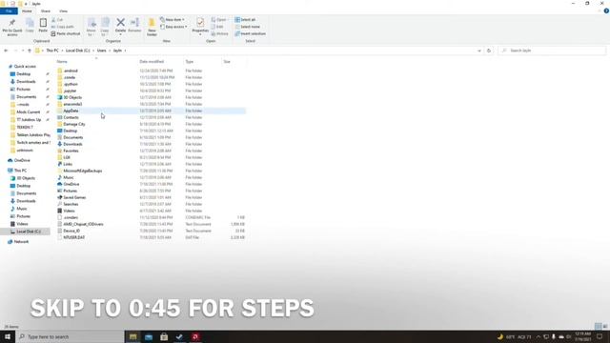Select Local Disk (C:) in navigation pane

click(x=28, y=232)
